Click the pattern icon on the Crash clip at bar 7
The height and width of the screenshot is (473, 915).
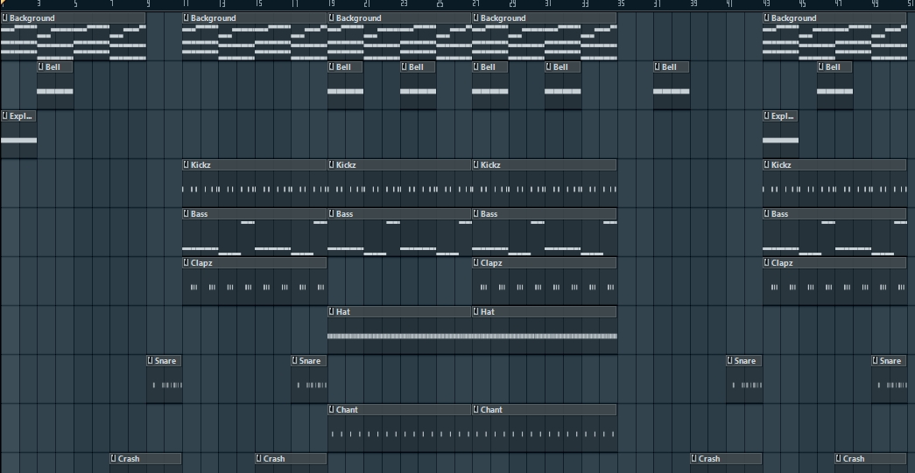coord(114,459)
